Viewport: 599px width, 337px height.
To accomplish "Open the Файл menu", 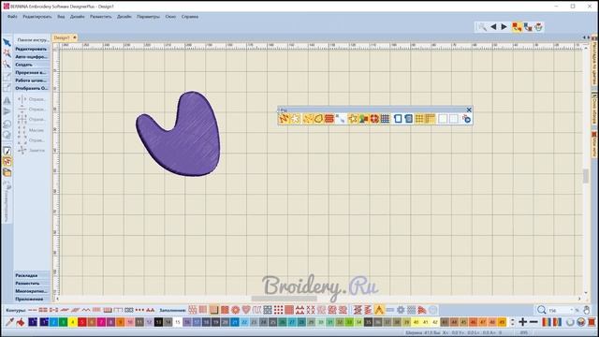I will (12, 17).
